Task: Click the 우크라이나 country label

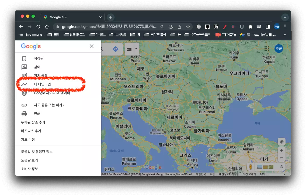Action: click(x=239, y=74)
